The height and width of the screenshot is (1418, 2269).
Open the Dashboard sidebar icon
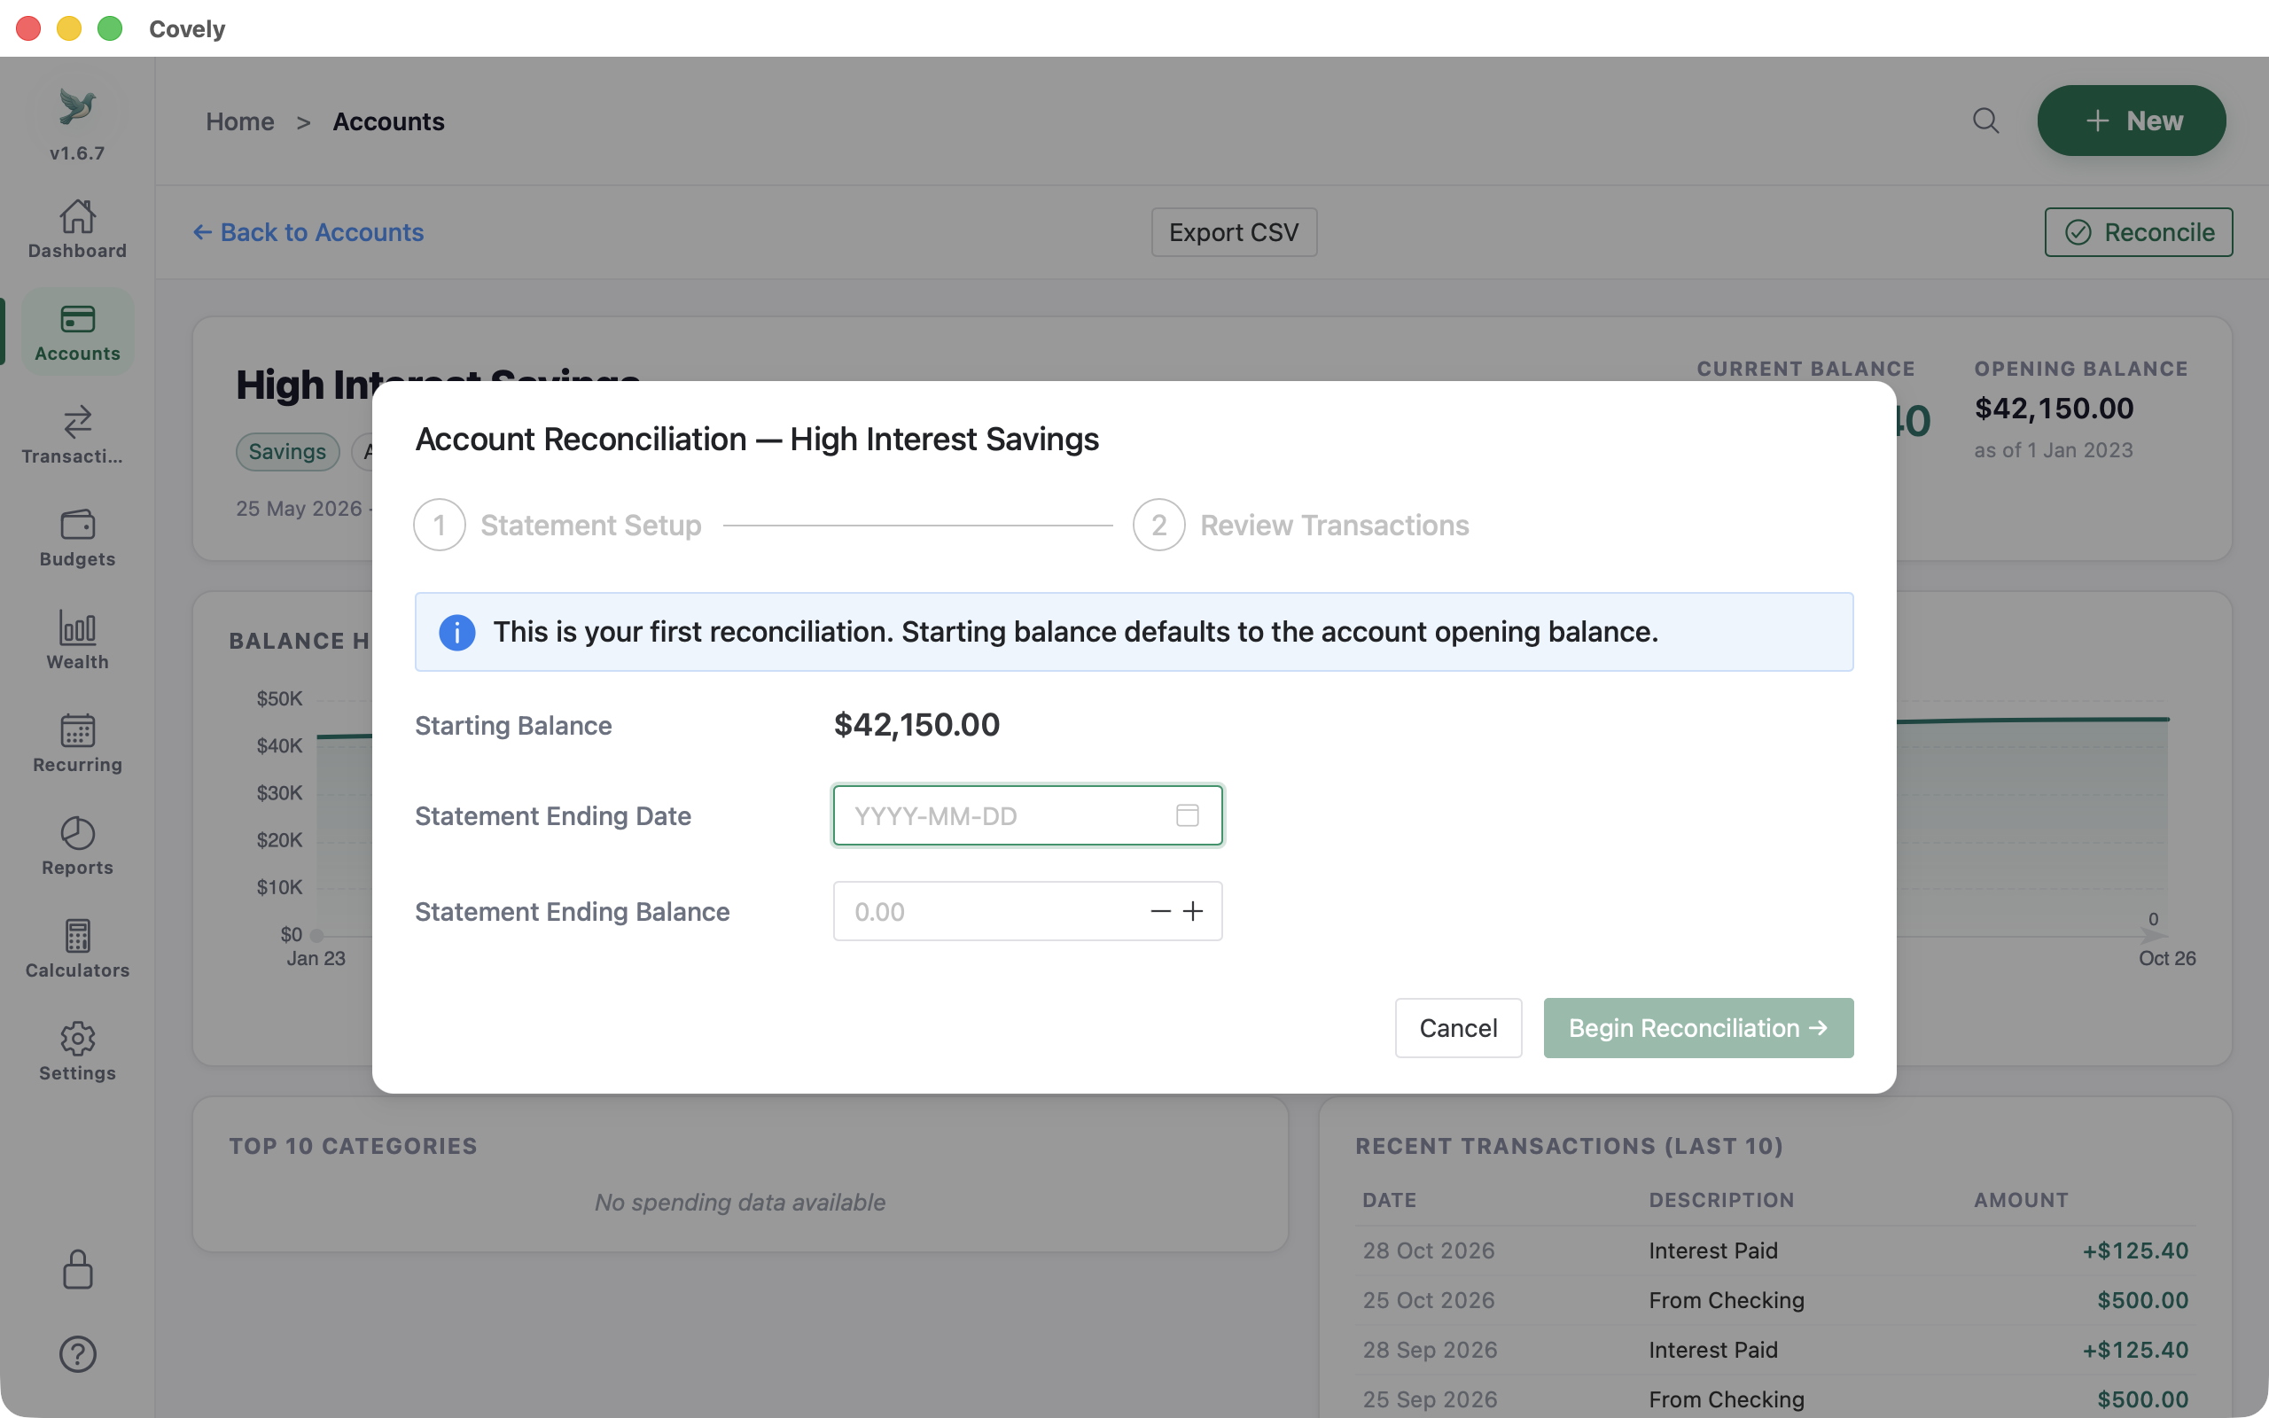(77, 229)
